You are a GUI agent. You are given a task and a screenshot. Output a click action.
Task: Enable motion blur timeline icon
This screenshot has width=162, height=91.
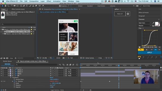pos(73,65)
